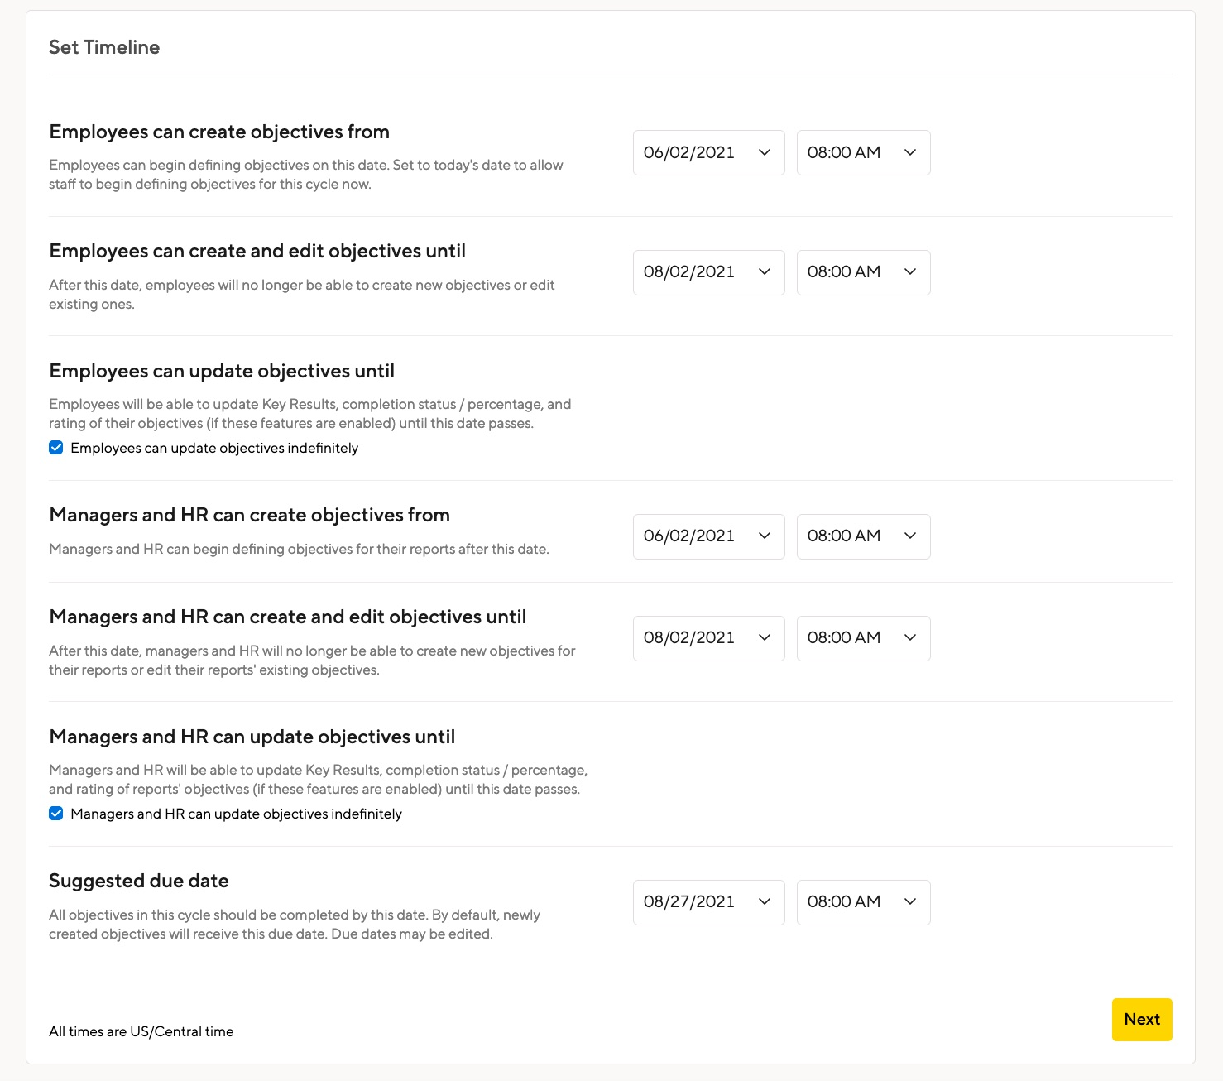The image size is (1223, 1081).
Task: Open the Employees create-from time dropdown
Action: pyautogui.click(x=862, y=152)
